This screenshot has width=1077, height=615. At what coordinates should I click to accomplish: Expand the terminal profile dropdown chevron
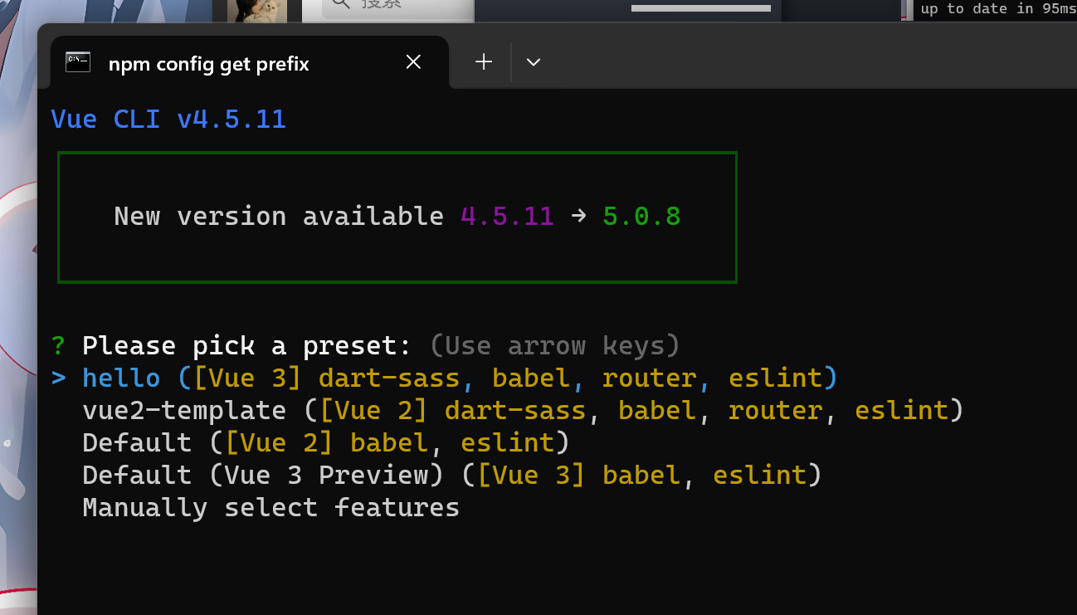pos(534,62)
